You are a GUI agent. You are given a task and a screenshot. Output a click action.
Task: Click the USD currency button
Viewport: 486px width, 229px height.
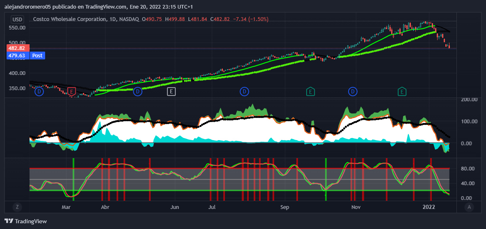click(x=17, y=20)
